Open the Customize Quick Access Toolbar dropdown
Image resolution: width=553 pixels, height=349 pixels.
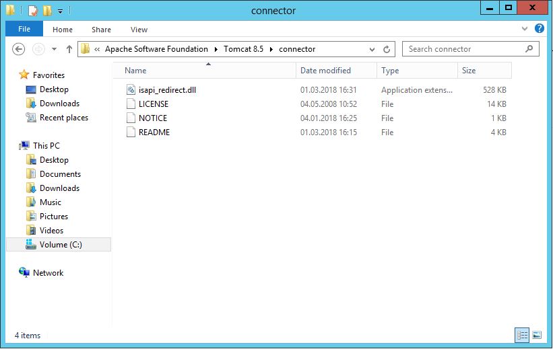tap(60, 11)
